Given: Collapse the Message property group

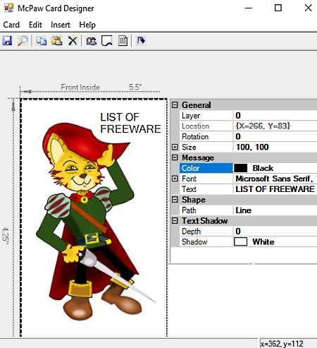Looking at the screenshot, I should tap(175, 157).
